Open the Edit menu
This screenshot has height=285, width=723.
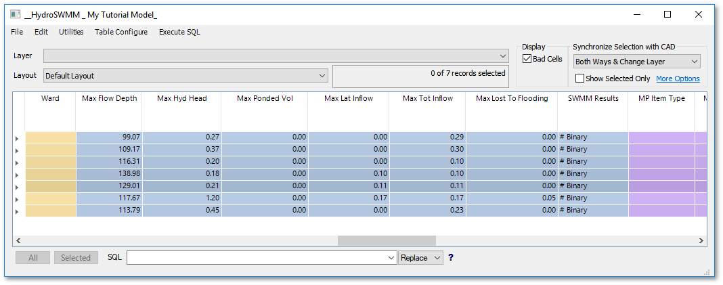[x=41, y=32]
